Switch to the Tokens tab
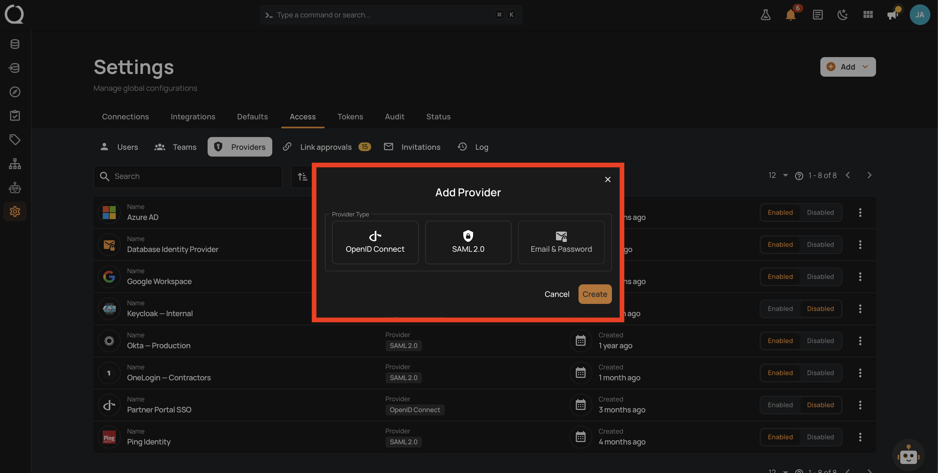The width and height of the screenshot is (938, 473). 350,117
